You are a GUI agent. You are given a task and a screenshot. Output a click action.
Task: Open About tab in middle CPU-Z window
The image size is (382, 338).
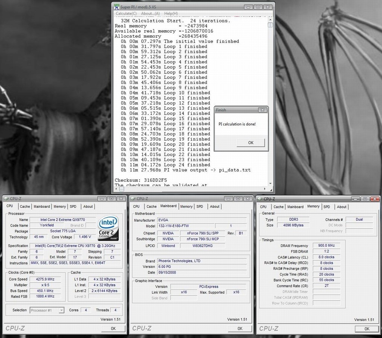point(215,206)
